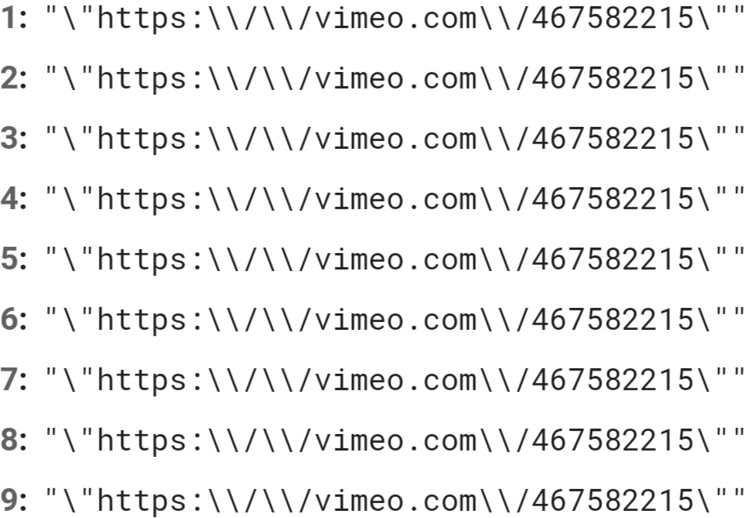Viewport: 748px width, 518px height.
Task: Click the key label 7
Action: tap(14, 379)
